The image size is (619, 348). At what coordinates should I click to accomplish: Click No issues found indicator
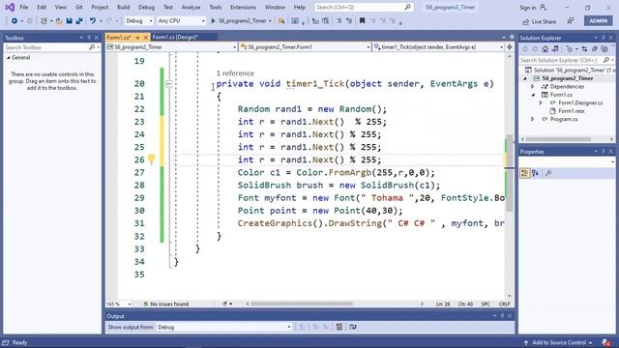pyautogui.click(x=165, y=304)
